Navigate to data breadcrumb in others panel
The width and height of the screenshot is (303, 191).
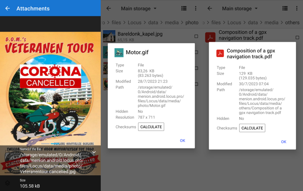253,22
